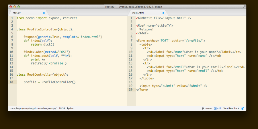
Task: Click line number 14 in index.html gutter
Action: [x=131, y=67]
